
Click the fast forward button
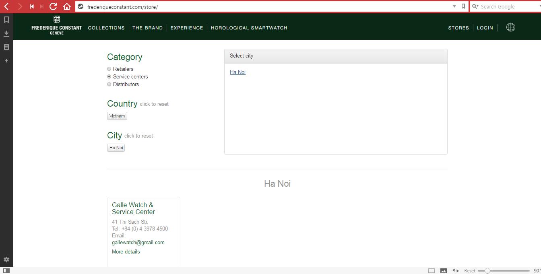coord(41,6)
